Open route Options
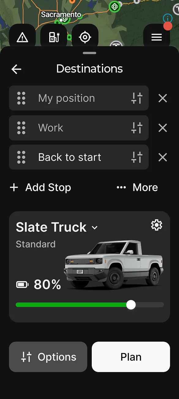The width and height of the screenshot is (179, 399). pos(48,357)
